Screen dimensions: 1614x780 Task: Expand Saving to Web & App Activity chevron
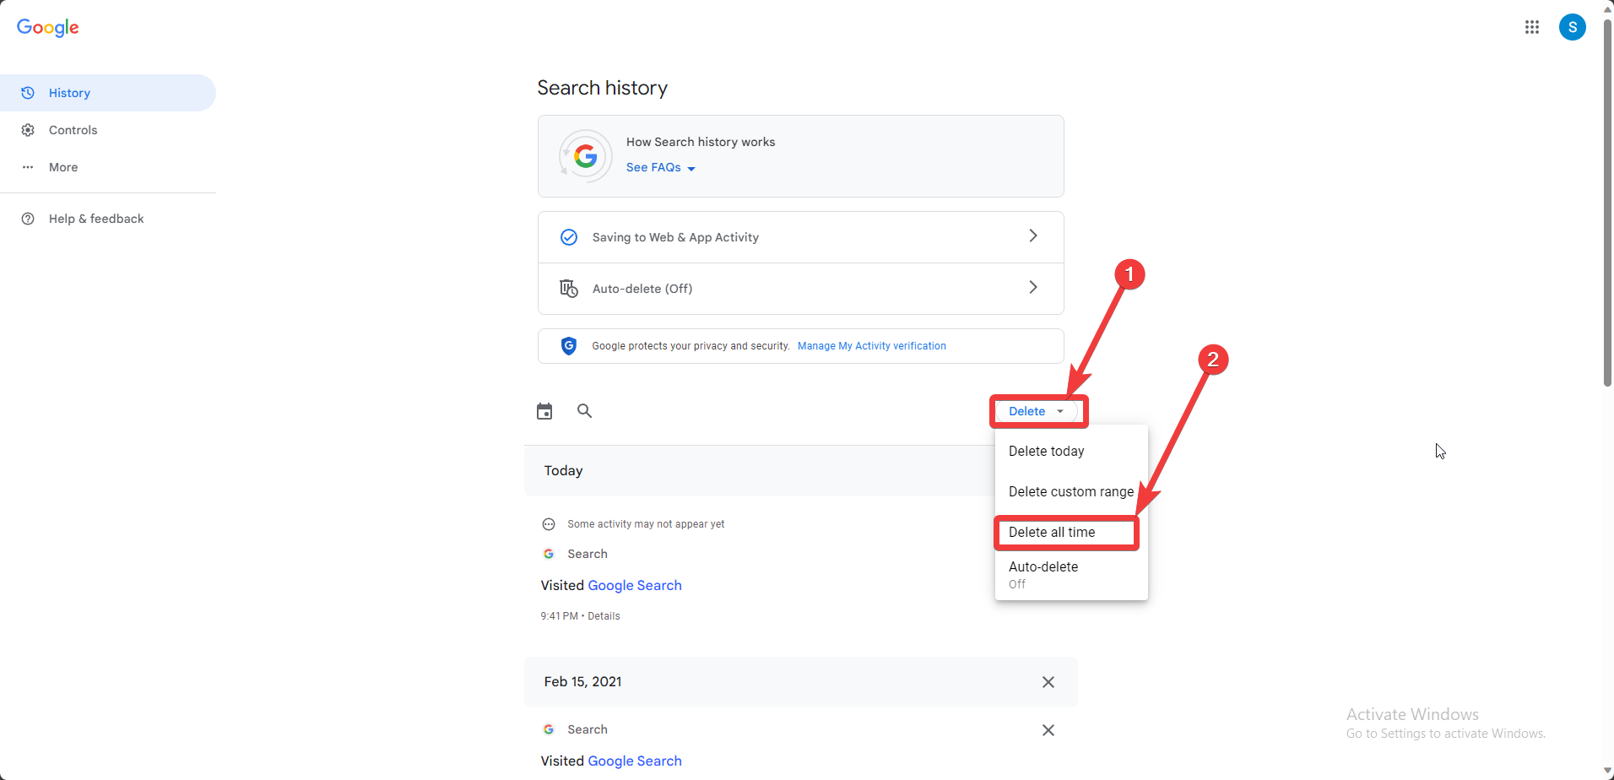[x=1033, y=236]
